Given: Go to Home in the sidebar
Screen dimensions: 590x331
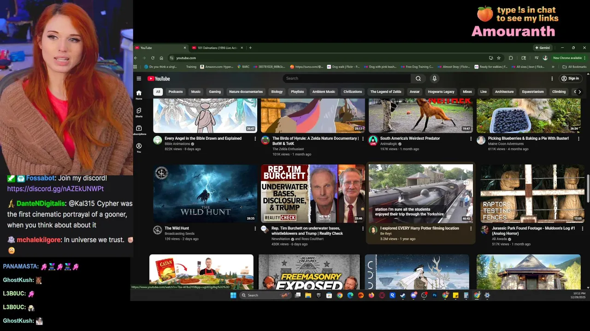Looking at the screenshot, I should (x=139, y=95).
